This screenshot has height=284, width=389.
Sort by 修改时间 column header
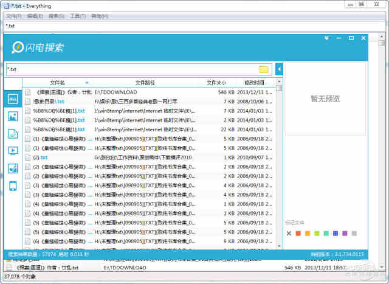click(x=254, y=83)
